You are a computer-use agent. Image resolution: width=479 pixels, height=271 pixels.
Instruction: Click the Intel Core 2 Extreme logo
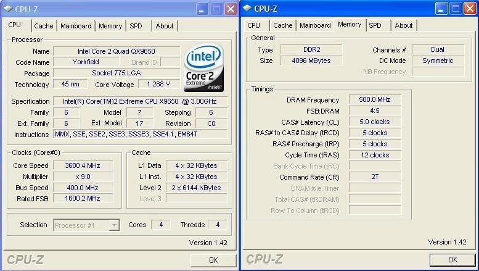tap(204, 68)
